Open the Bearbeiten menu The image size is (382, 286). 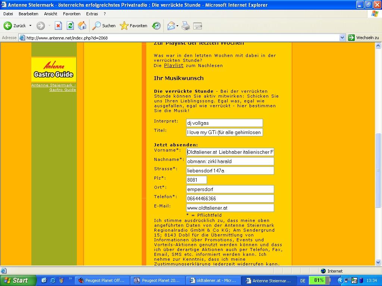point(28,14)
